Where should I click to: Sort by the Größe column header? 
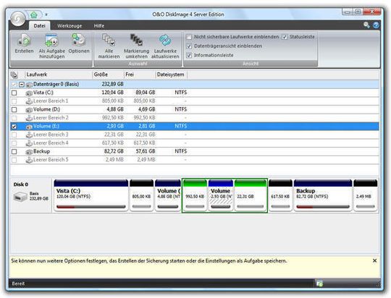point(108,74)
